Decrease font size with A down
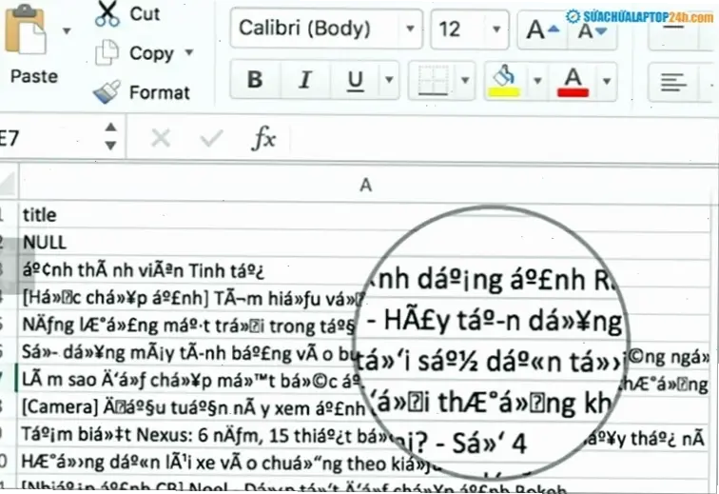 coord(593,31)
